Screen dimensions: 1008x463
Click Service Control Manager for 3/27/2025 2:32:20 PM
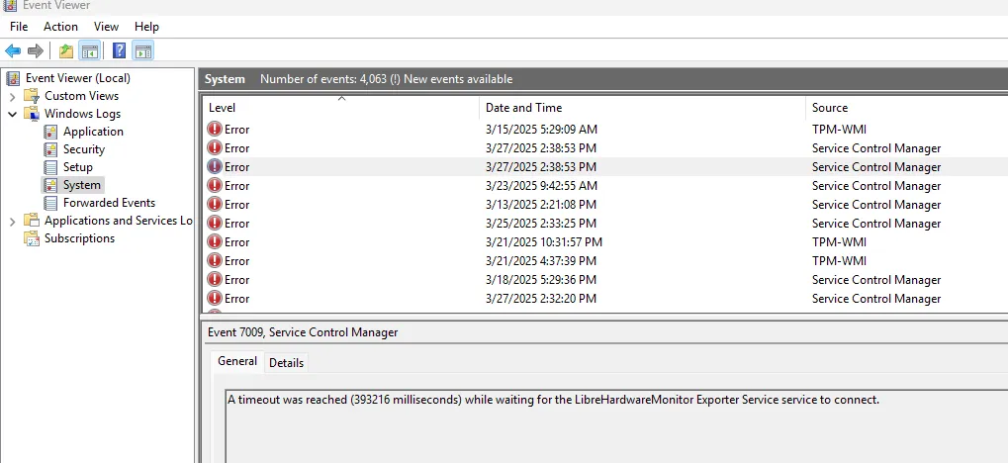876,299
